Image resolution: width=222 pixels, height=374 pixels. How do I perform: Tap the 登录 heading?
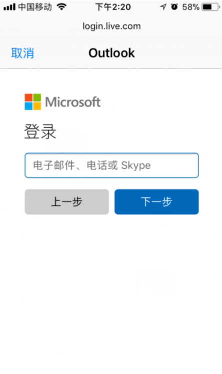40,132
